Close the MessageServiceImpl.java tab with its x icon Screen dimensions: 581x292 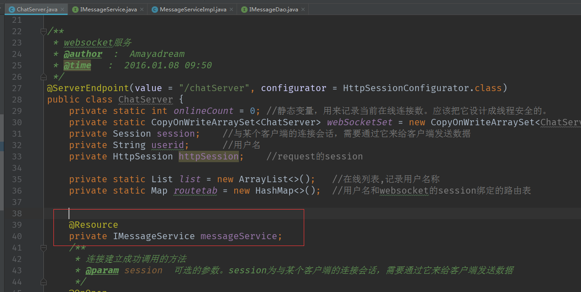[231, 8]
